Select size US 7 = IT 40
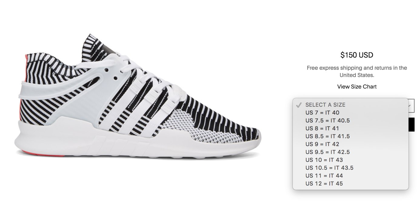Image resolution: width=417 pixels, height=217 pixels. (x=350, y=112)
